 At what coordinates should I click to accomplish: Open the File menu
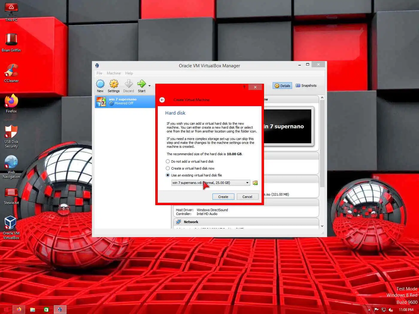pos(99,73)
